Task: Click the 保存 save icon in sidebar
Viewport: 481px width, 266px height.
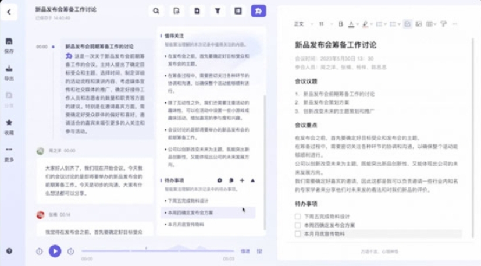Action: 9,41
